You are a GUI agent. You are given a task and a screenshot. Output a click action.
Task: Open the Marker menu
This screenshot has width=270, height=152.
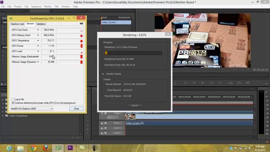(48, 6)
